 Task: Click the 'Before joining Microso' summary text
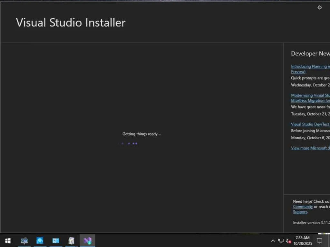point(310,131)
